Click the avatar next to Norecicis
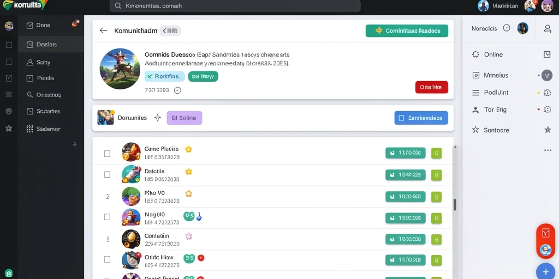 [x=522, y=28]
